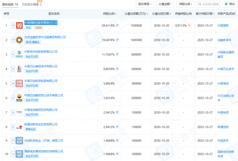Open 华润投资创业(天津)有限公司 link
Image resolution: width=238 pixels, height=161 pixels.
43,140
